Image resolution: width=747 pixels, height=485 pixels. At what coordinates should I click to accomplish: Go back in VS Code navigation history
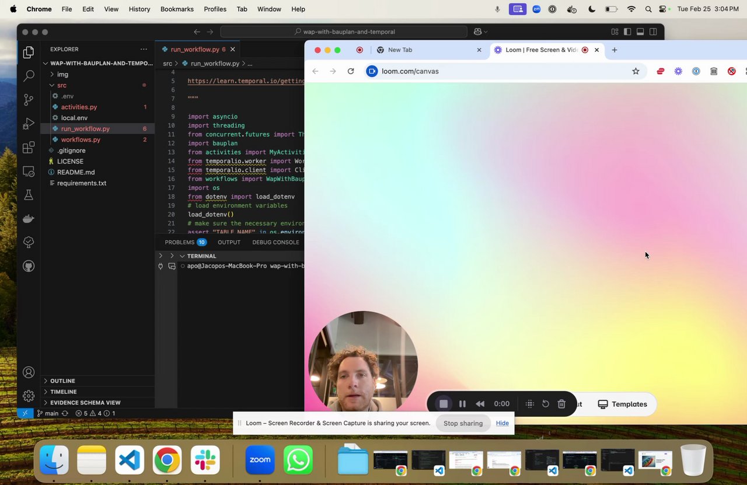pos(197,32)
